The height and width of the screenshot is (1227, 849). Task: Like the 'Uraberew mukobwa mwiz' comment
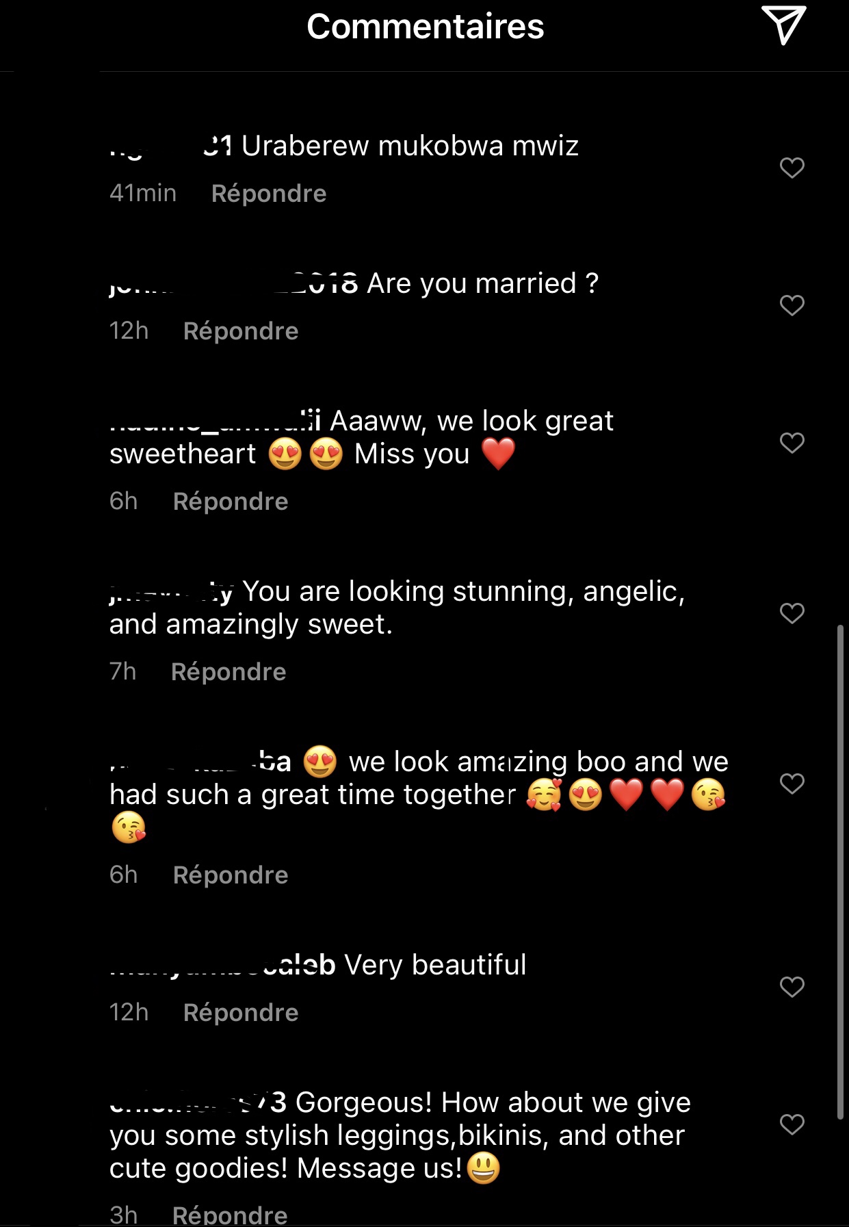pos(792,168)
